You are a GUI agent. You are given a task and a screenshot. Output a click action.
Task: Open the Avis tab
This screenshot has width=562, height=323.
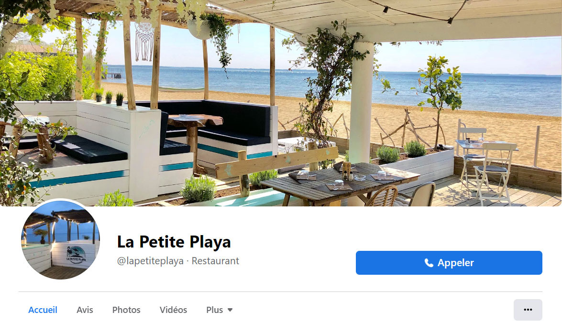(85, 310)
